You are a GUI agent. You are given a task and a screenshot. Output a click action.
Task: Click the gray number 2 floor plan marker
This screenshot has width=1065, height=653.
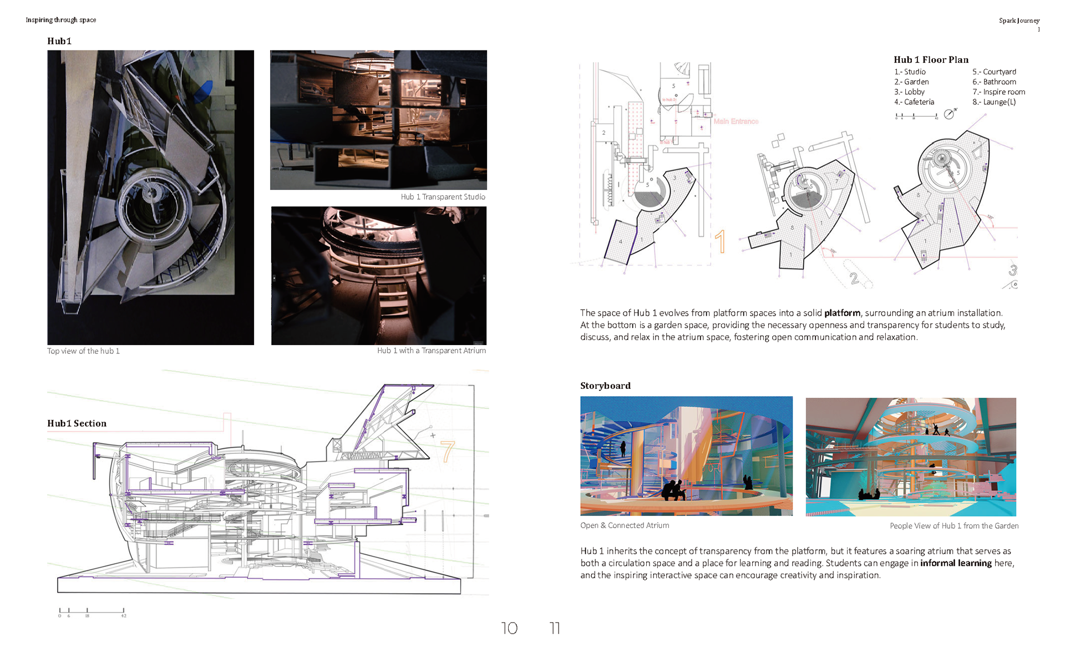(854, 278)
